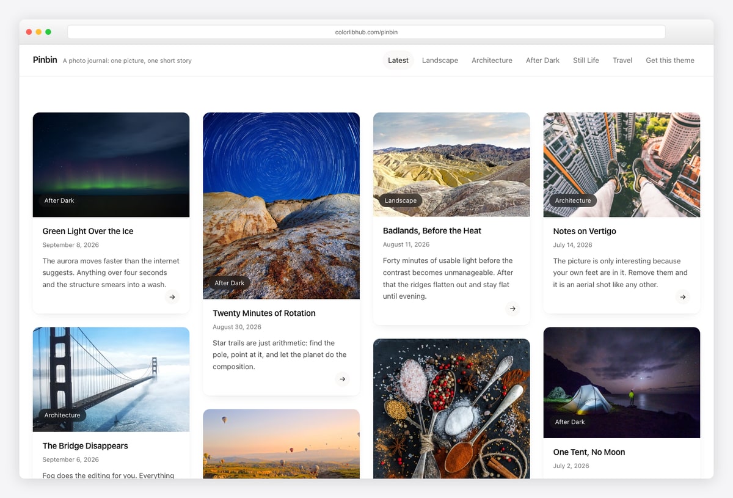Click the yellow minimize window button
The height and width of the screenshot is (498, 733).
coord(38,32)
